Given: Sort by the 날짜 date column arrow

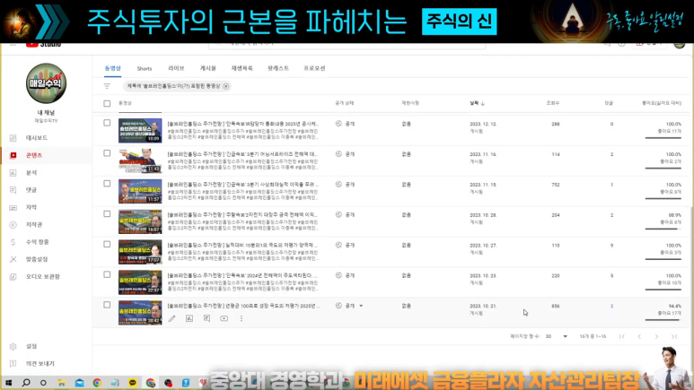Looking at the screenshot, I should [483, 103].
